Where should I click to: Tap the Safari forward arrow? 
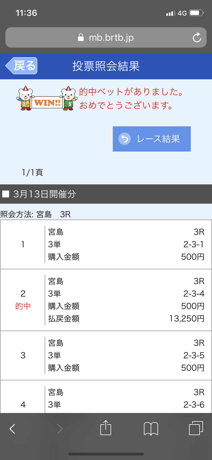(x=60, y=429)
